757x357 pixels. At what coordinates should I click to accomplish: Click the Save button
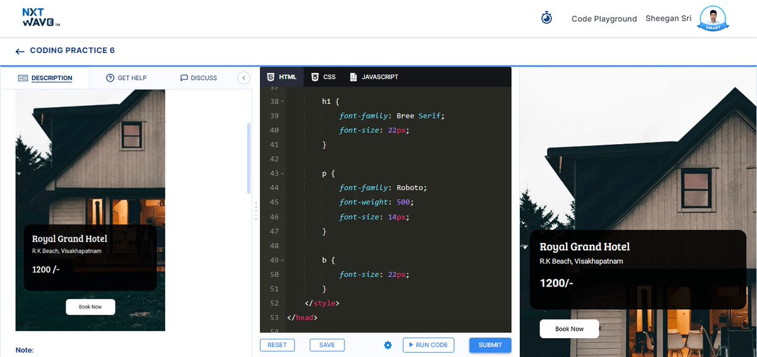pos(327,345)
